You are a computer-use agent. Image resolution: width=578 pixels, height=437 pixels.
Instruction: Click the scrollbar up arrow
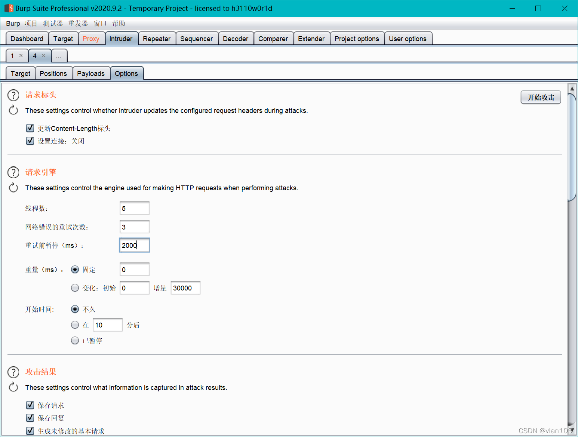coord(572,89)
